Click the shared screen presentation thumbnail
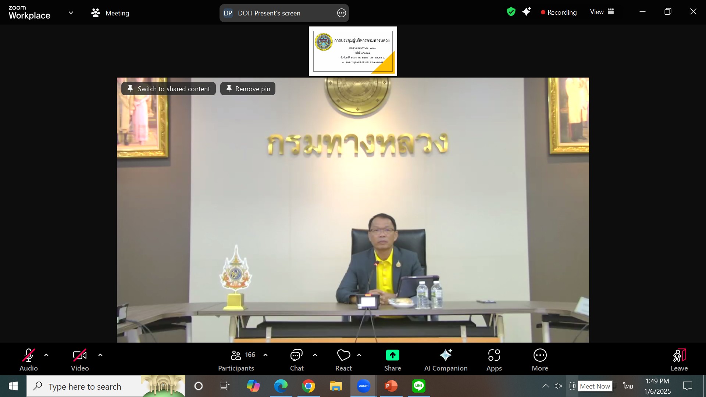The image size is (706, 397). [x=353, y=51]
